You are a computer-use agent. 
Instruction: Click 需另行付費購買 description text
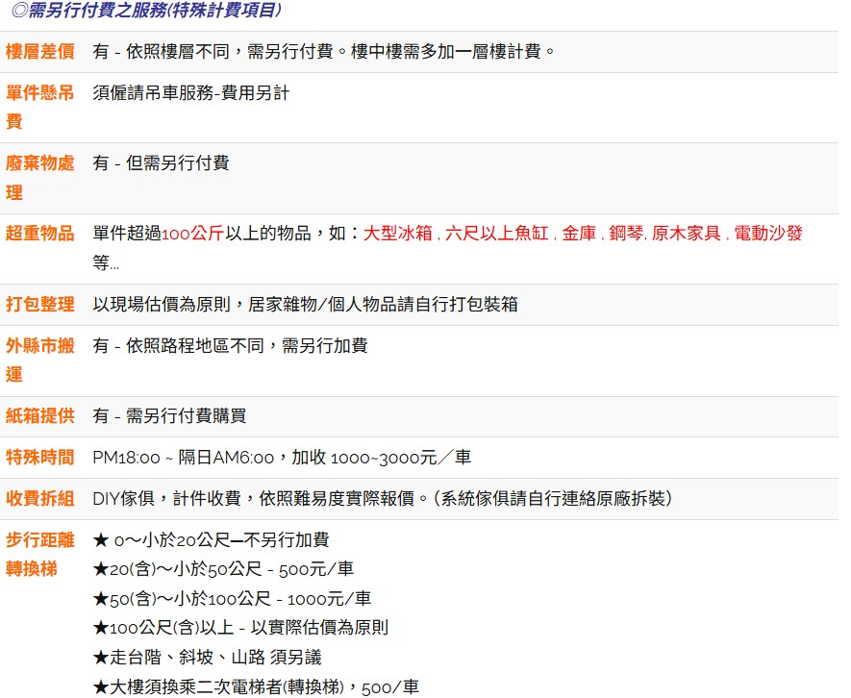(186, 416)
